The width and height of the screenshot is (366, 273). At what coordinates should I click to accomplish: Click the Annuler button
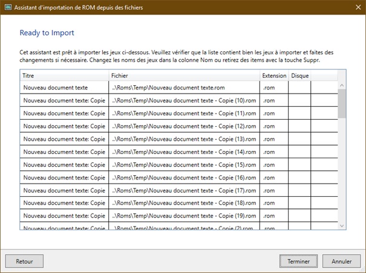tap(341, 261)
